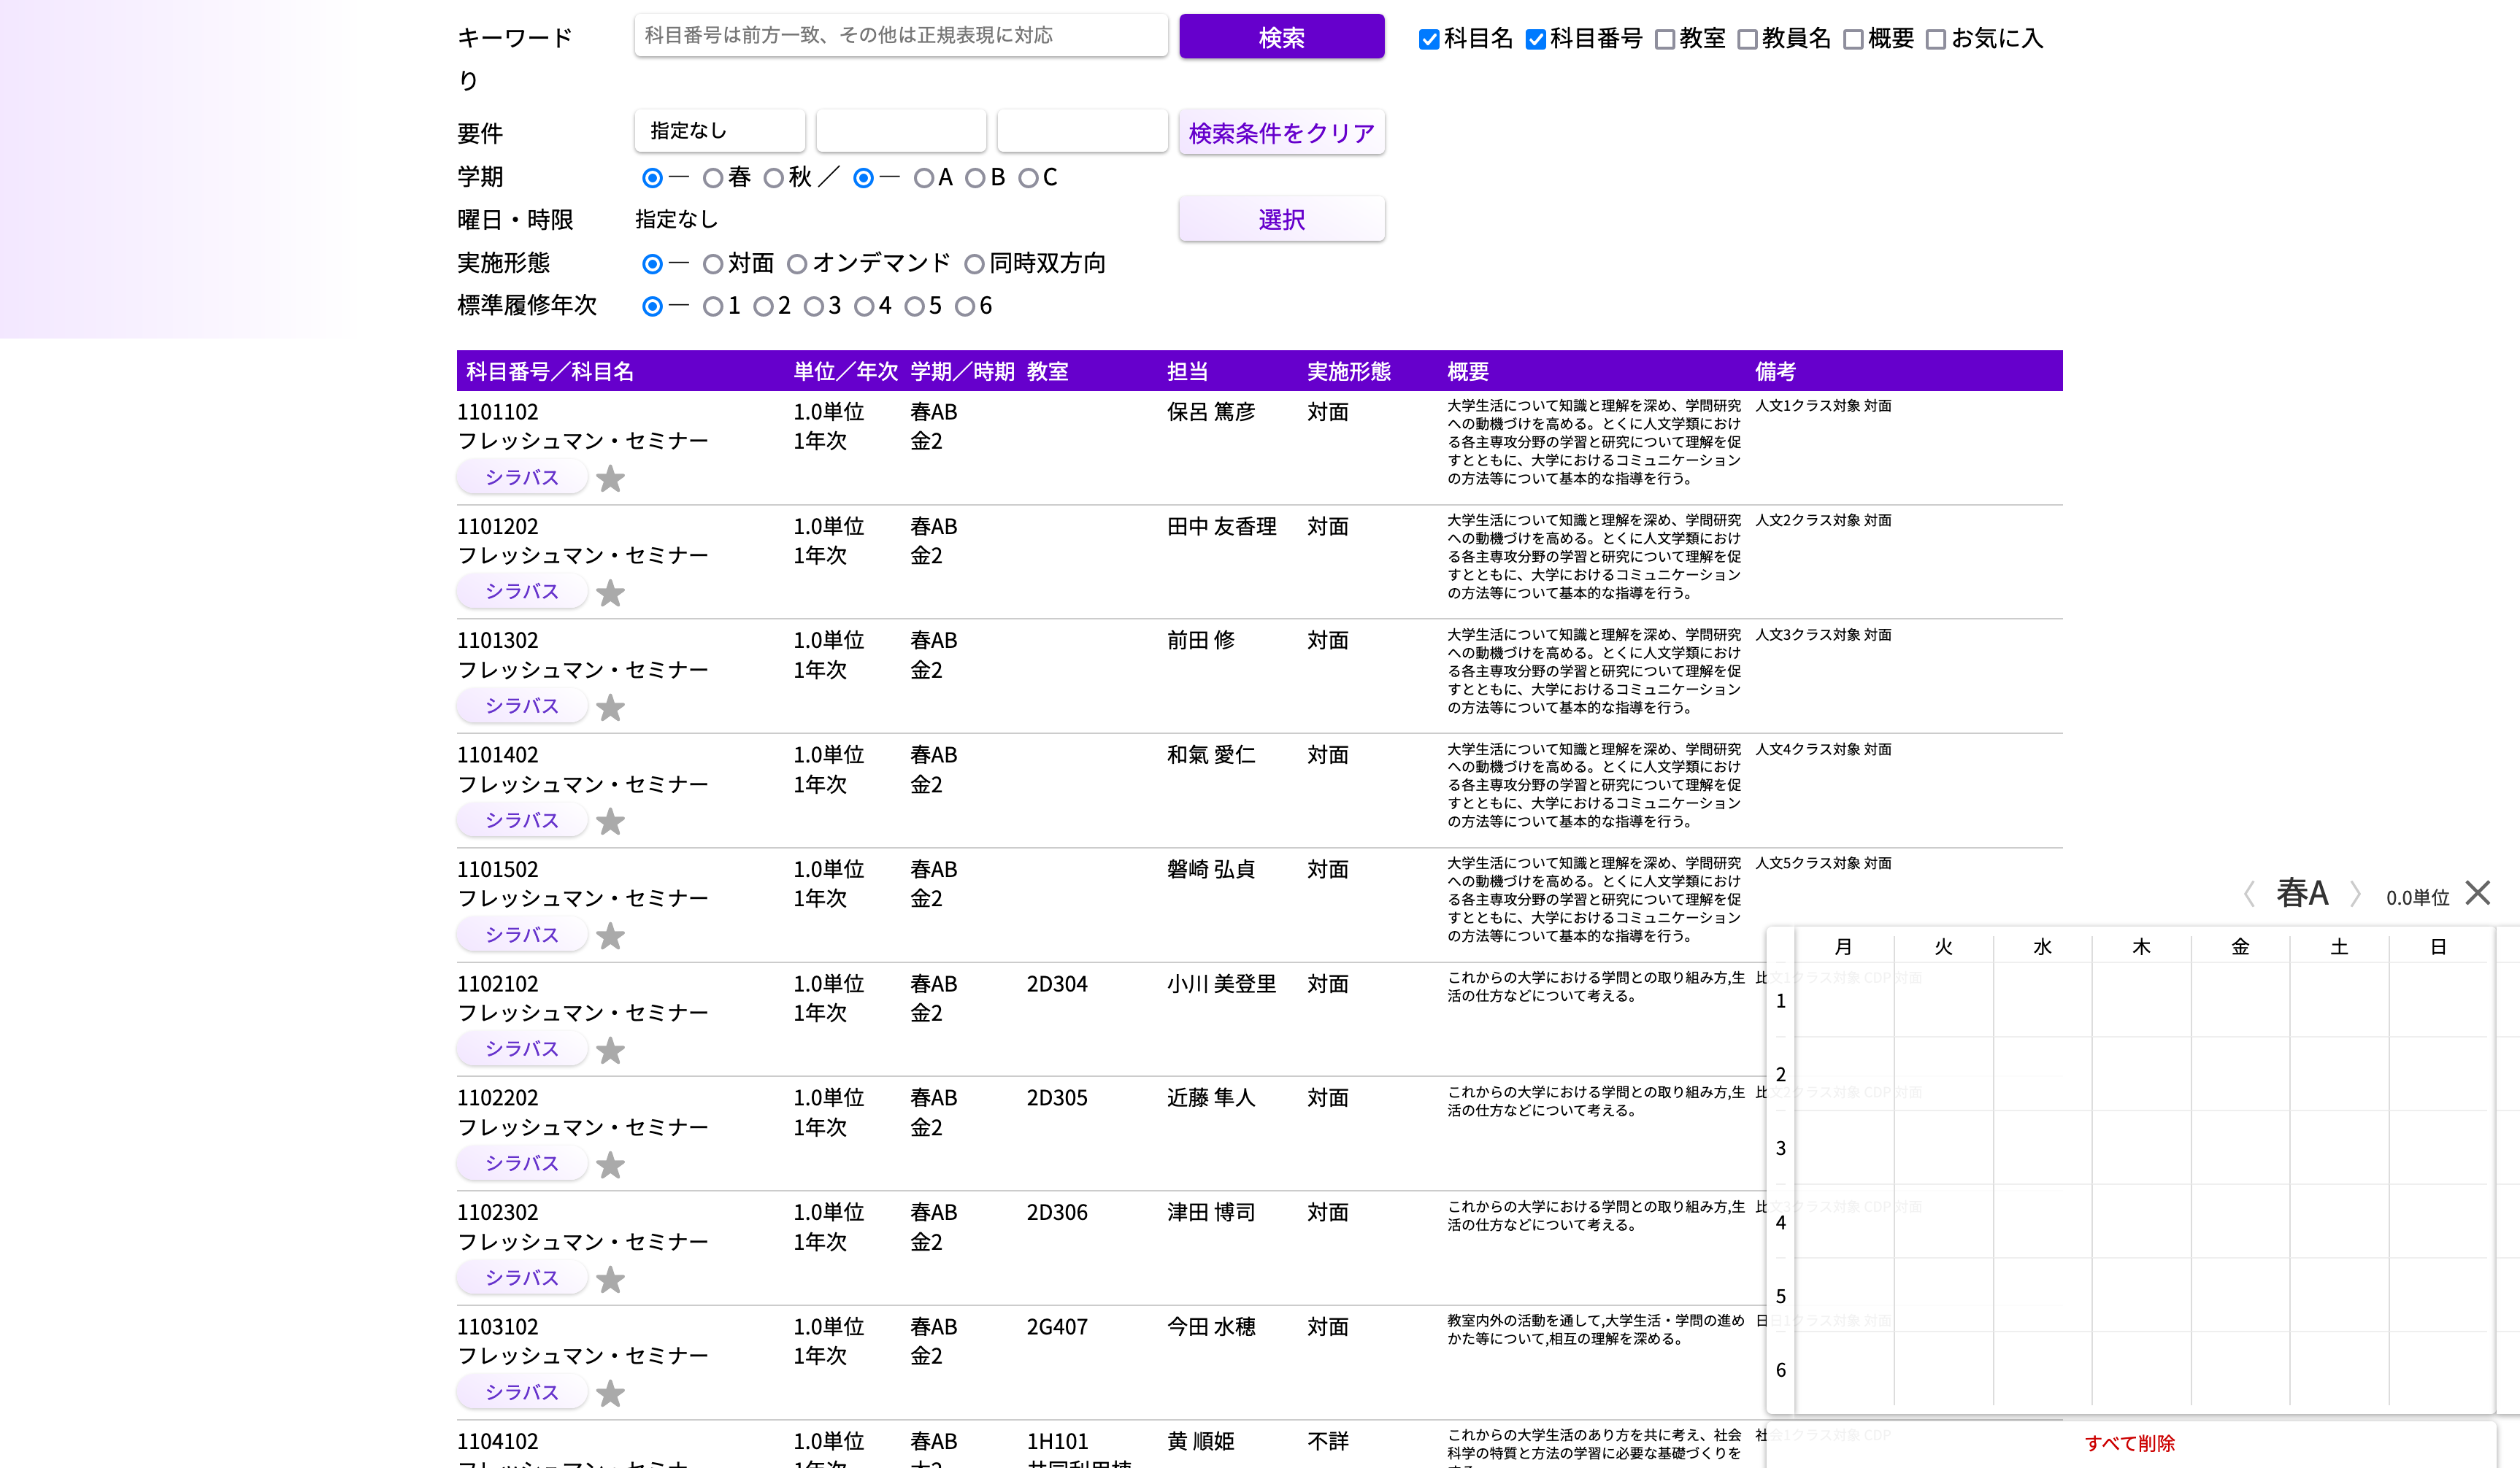Select standard year 2 radio
This screenshot has width=2520, height=1468.
[x=763, y=306]
